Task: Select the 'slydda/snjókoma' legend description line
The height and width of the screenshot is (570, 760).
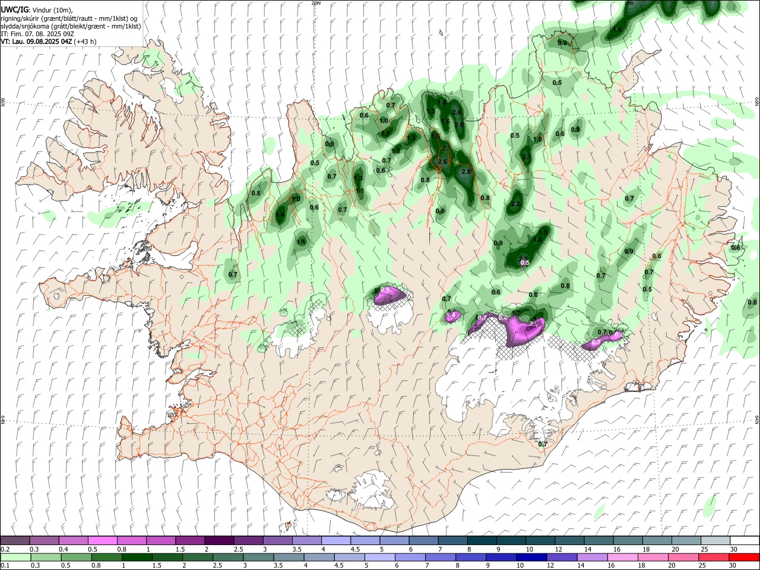Action: tap(71, 26)
